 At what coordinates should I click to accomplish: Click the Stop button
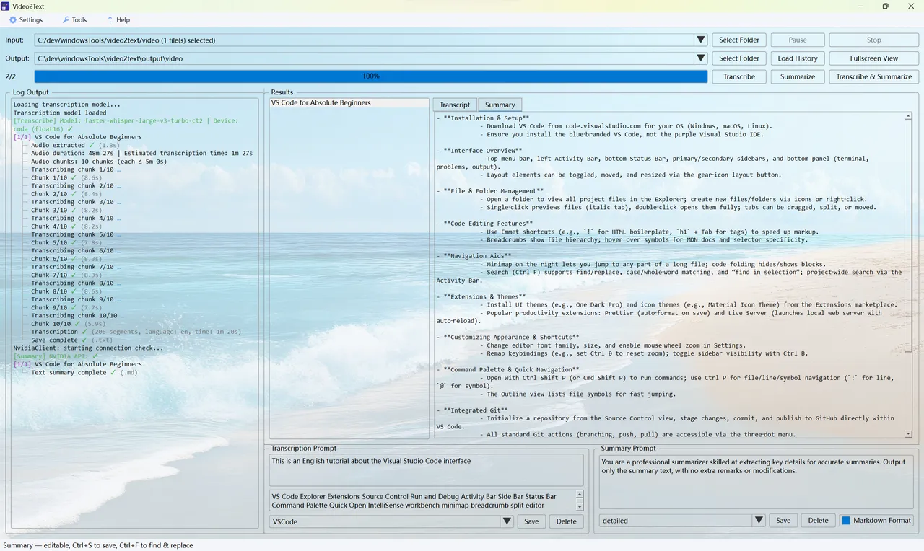(873, 40)
